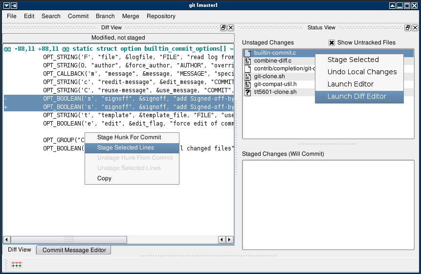Viewport: 421px width, 274px height.
Task: Switch to the Commit Message Editor tab
Action: [x=74, y=250]
